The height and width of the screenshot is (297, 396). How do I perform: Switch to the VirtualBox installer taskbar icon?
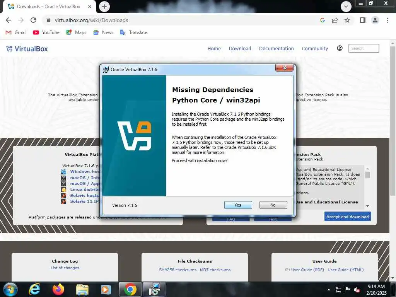(154, 290)
